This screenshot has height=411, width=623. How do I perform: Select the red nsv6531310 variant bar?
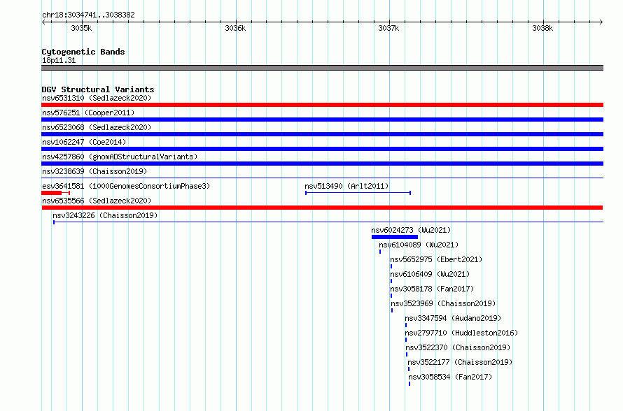pos(322,105)
